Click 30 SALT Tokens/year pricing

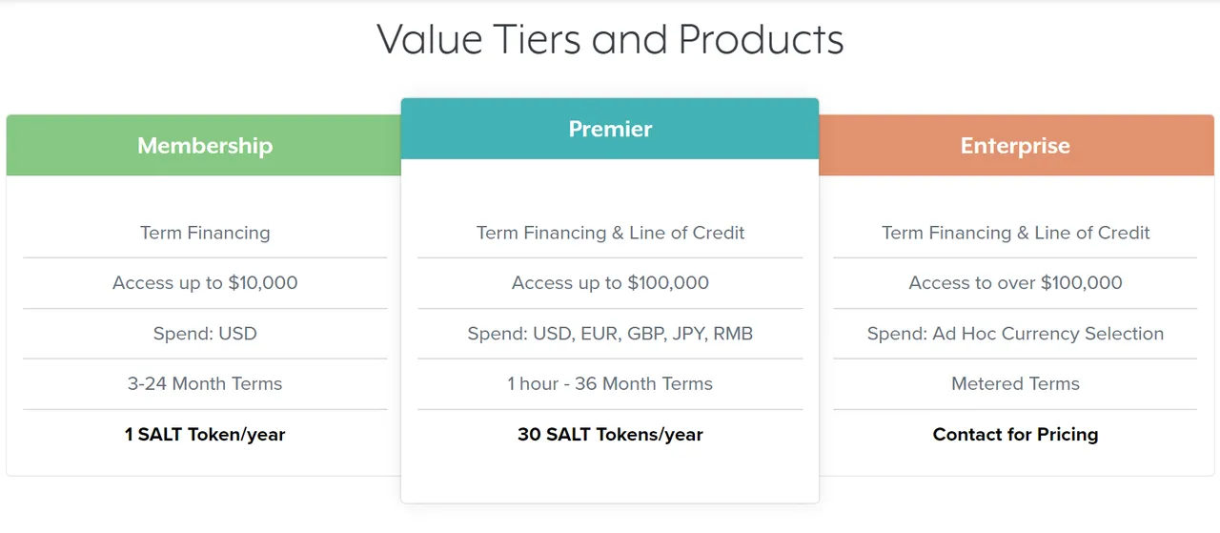(610, 435)
